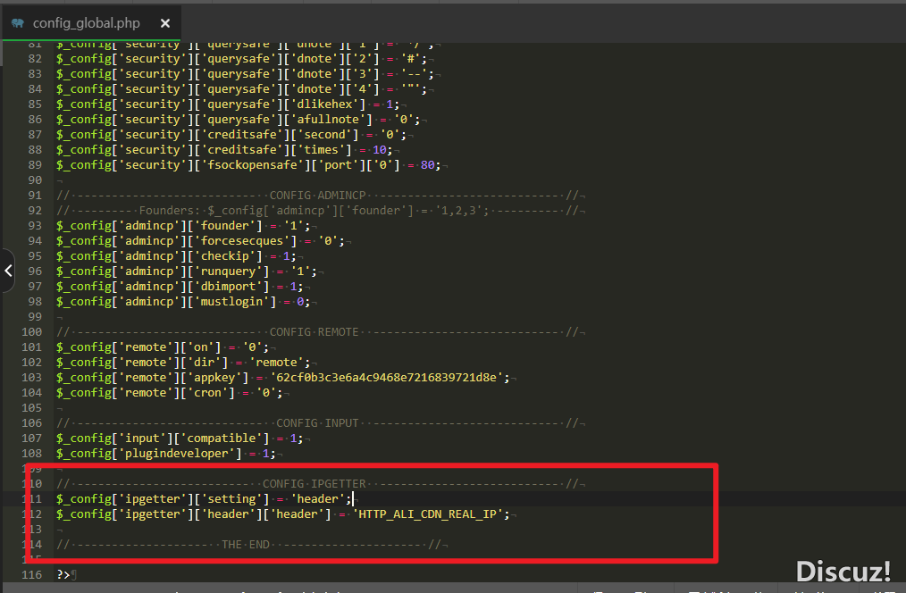
Task: Click the closing PHP tag on line 116
Action: (61, 574)
